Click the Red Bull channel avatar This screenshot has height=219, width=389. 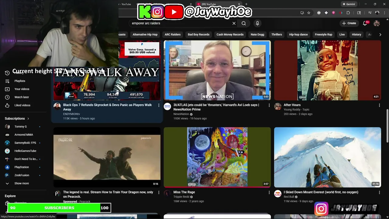[x=277, y=193]
